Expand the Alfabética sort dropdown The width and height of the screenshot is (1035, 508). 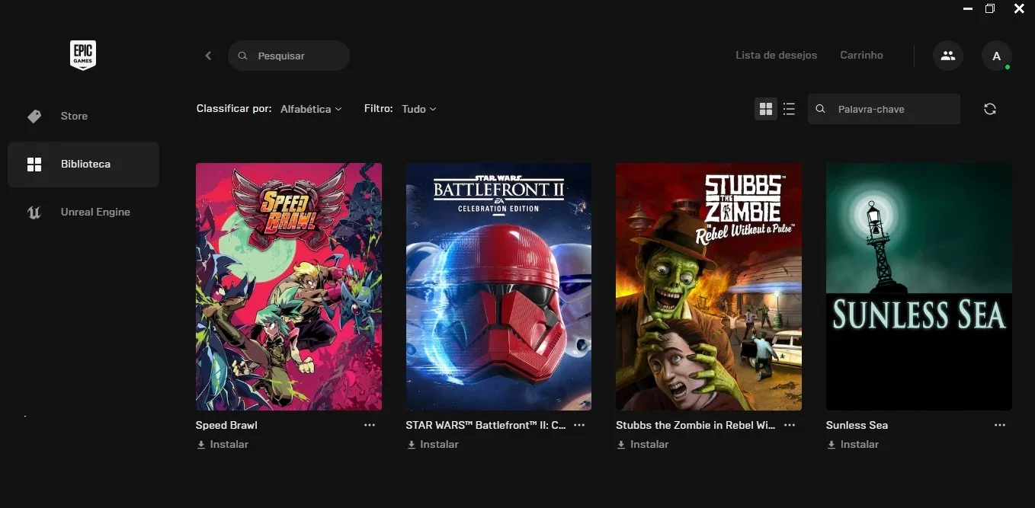click(311, 109)
